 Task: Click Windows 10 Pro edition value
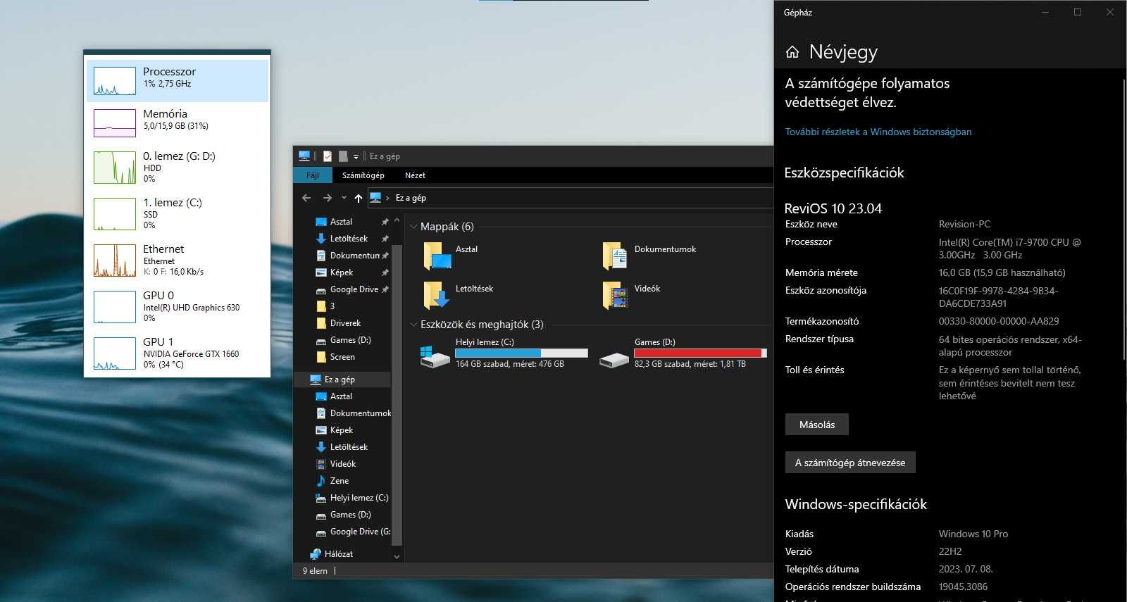point(973,534)
